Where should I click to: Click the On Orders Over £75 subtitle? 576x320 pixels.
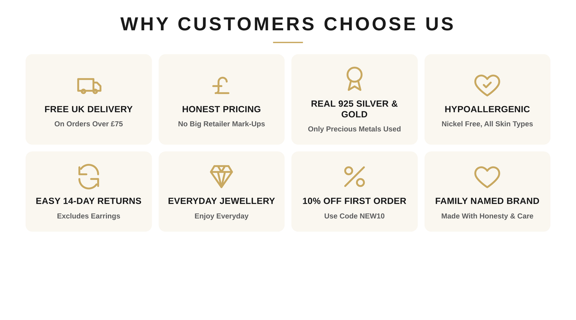point(89,124)
